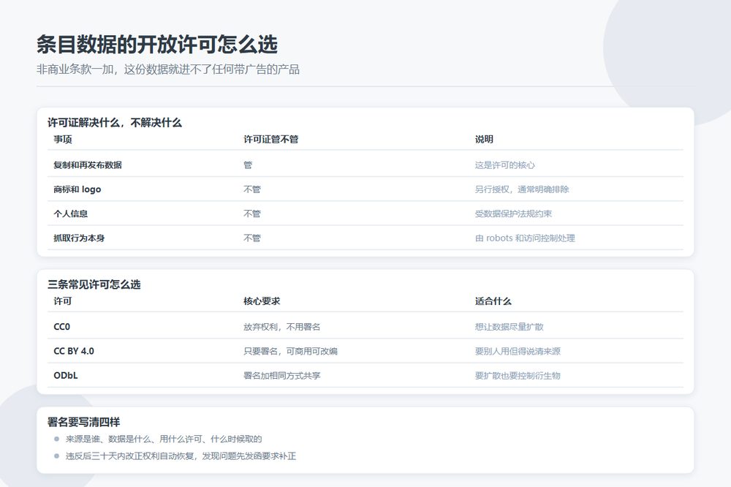The image size is (731, 487).
Task: Click the cell 要扩散也要控制衍生物
Action: click(x=518, y=376)
